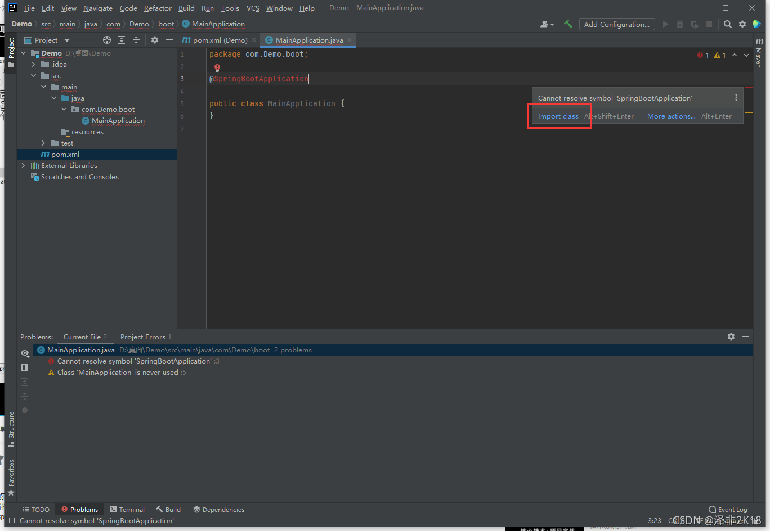The width and height of the screenshot is (770, 531).
Task: Click the red error count indicator in editor
Action: tap(703, 55)
